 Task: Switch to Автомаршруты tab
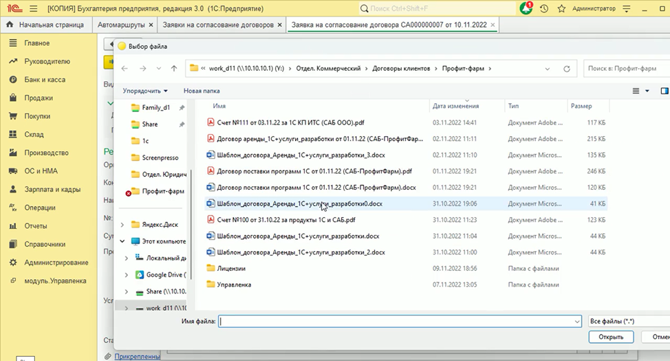click(x=121, y=25)
